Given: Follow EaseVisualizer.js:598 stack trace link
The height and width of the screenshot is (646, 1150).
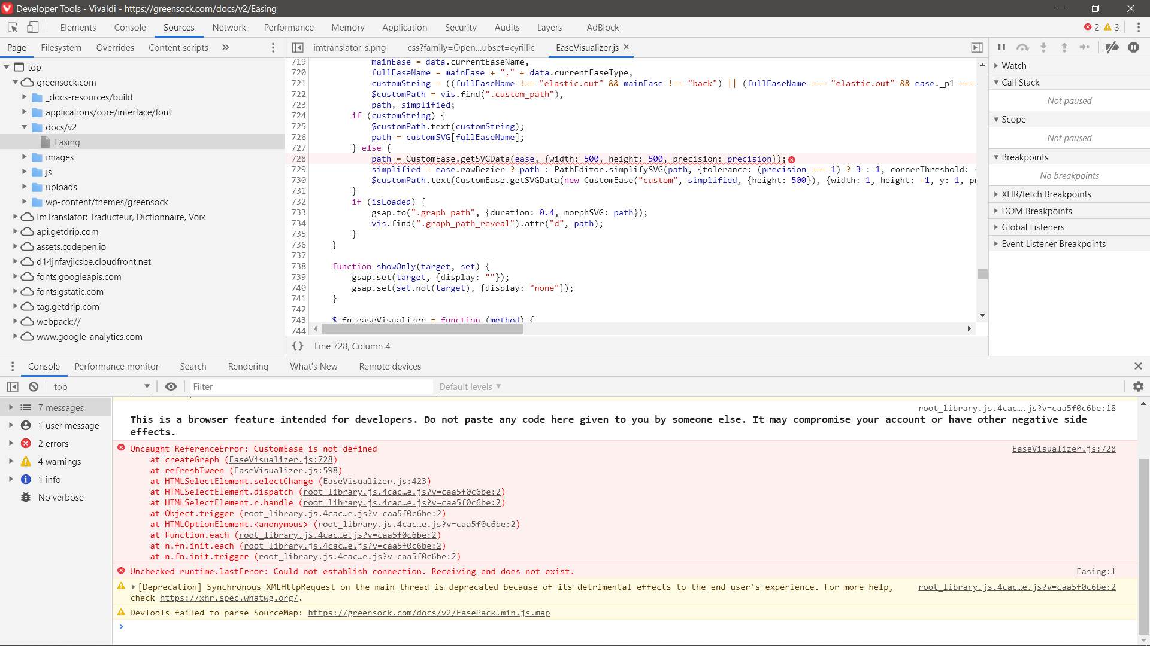Looking at the screenshot, I should [x=286, y=470].
